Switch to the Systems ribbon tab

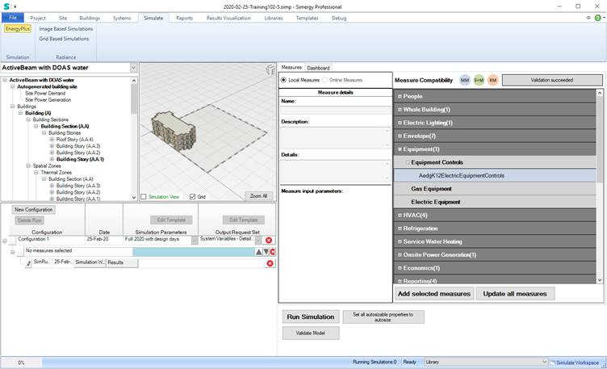pyautogui.click(x=122, y=18)
